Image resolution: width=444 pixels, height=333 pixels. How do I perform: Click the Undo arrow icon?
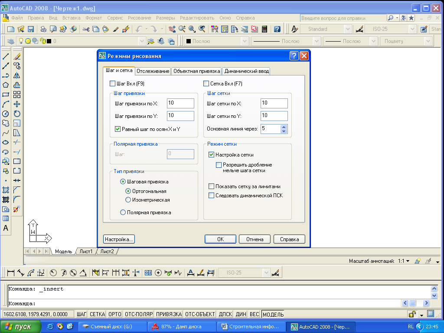tap(138, 29)
